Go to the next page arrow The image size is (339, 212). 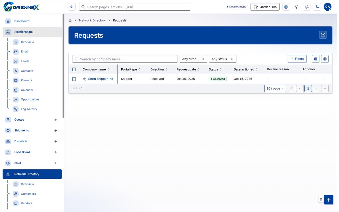point(316,89)
